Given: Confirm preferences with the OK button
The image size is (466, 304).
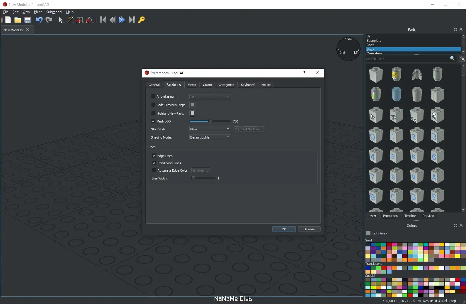Looking at the screenshot, I should pos(284,229).
